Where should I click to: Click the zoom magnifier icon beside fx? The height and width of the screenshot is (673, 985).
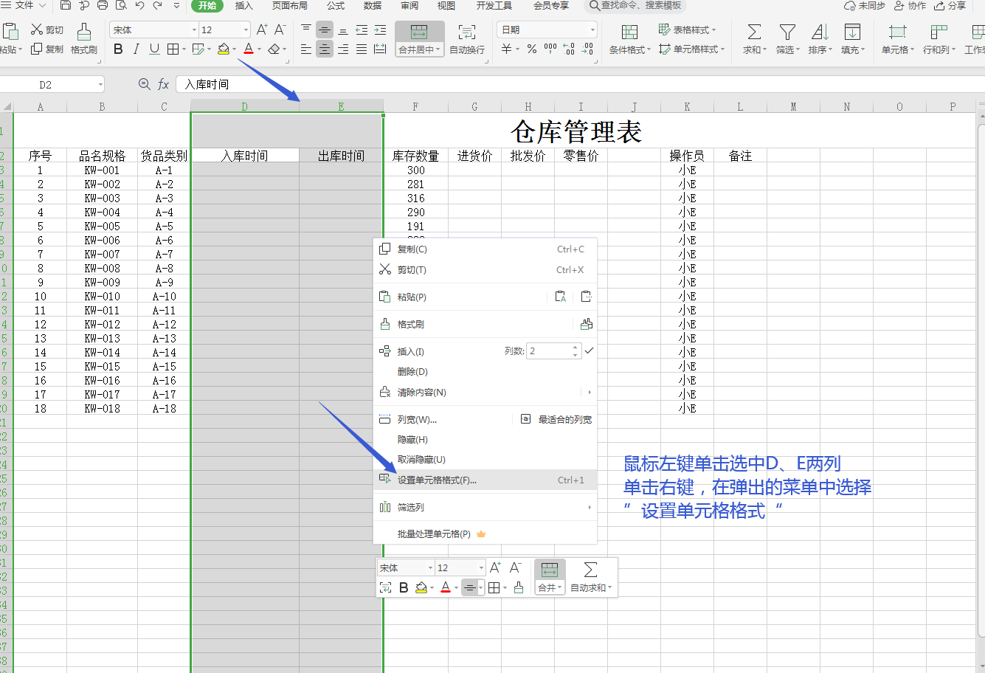click(x=145, y=84)
